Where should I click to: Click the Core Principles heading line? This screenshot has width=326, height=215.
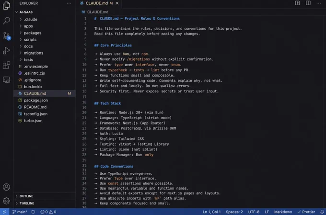(x=113, y=45)
